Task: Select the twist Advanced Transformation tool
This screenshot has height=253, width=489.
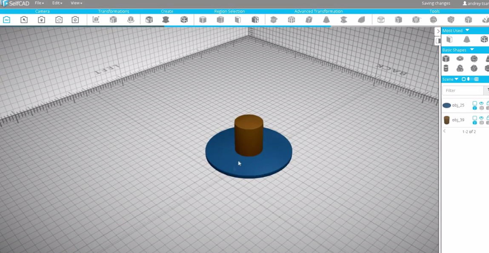Action: tap(344, 20)
